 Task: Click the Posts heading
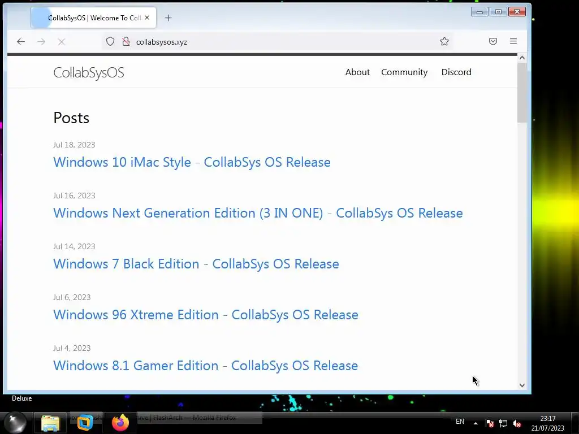coord(71,118)
